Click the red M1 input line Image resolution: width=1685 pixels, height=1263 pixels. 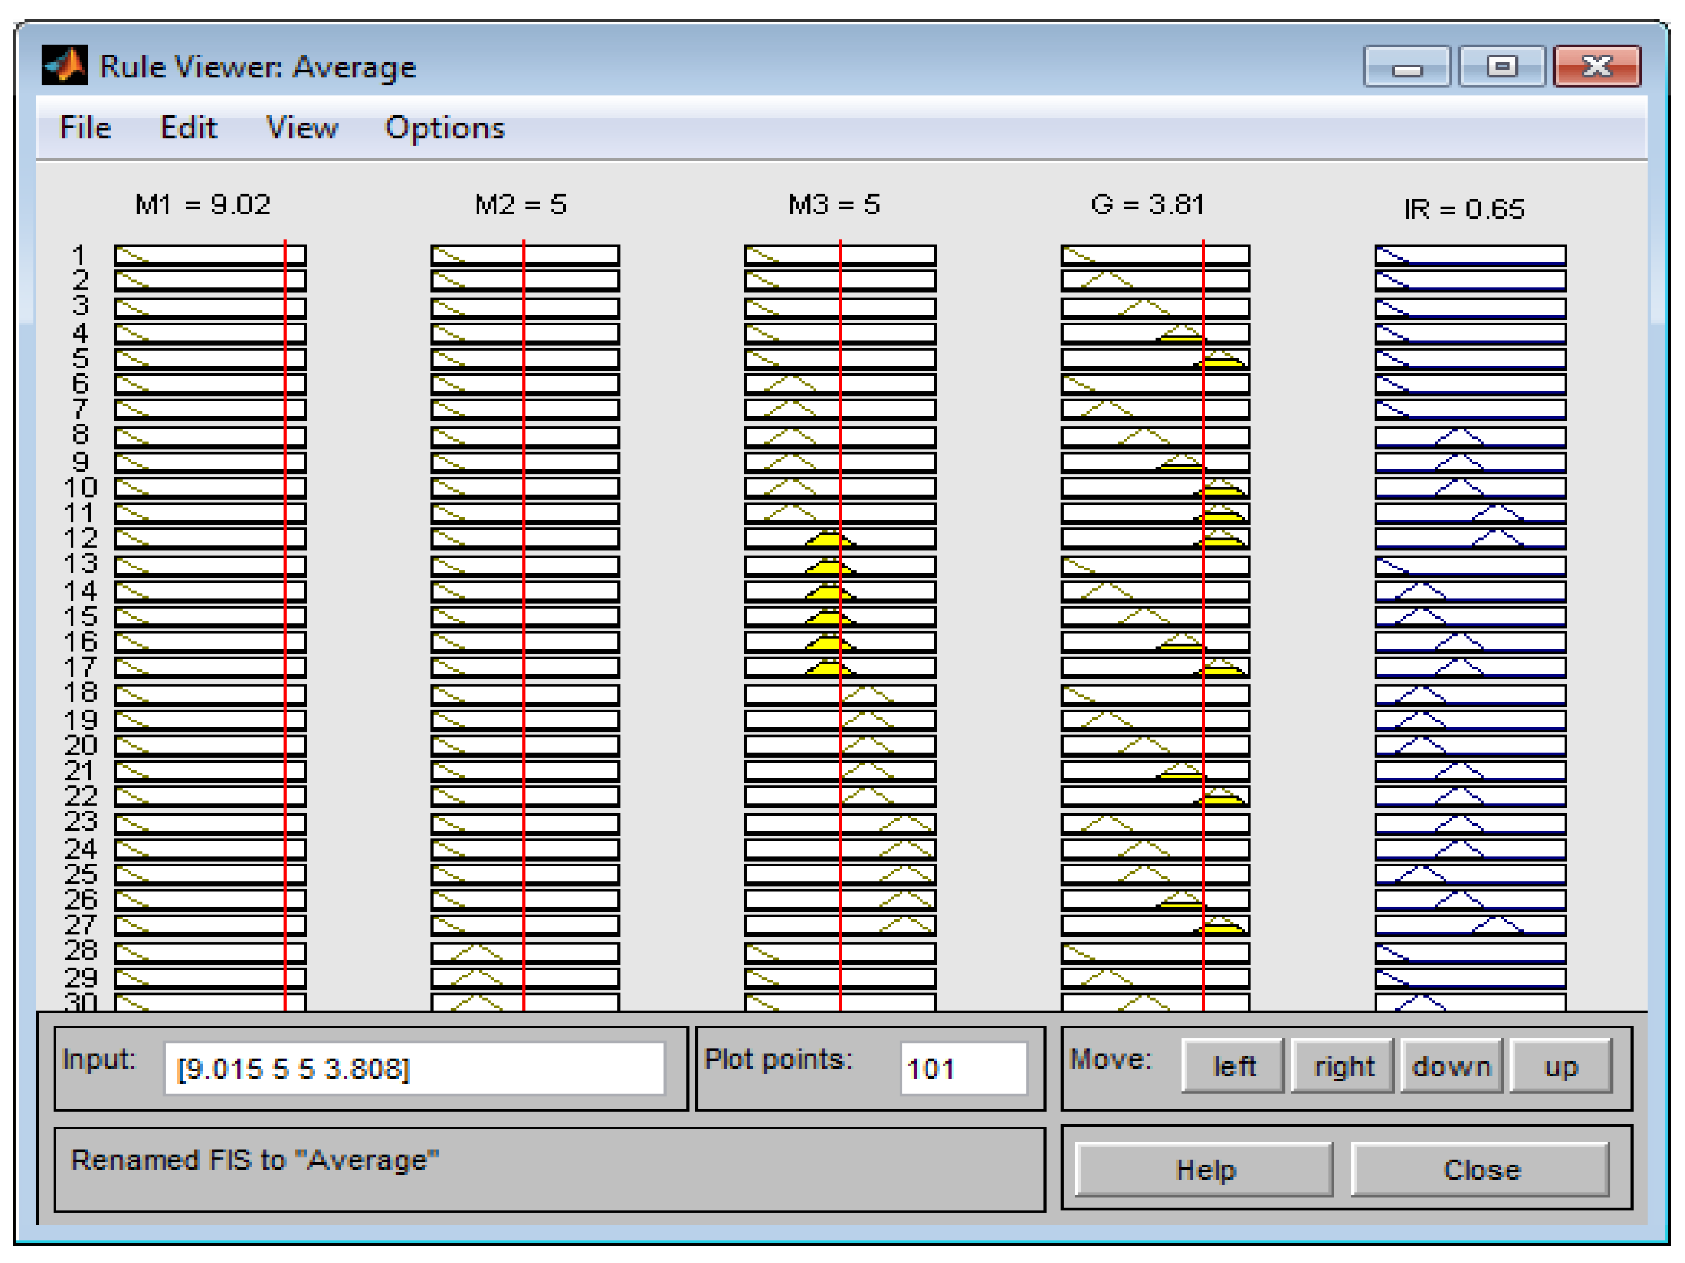(285, 625)
